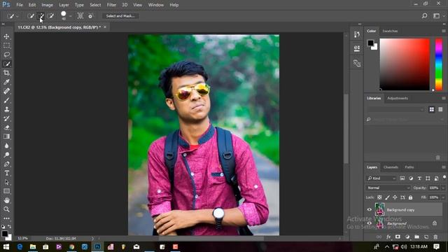Select the Move tool
This screenshot has height=252, width=448.
[x=6, y=36]
